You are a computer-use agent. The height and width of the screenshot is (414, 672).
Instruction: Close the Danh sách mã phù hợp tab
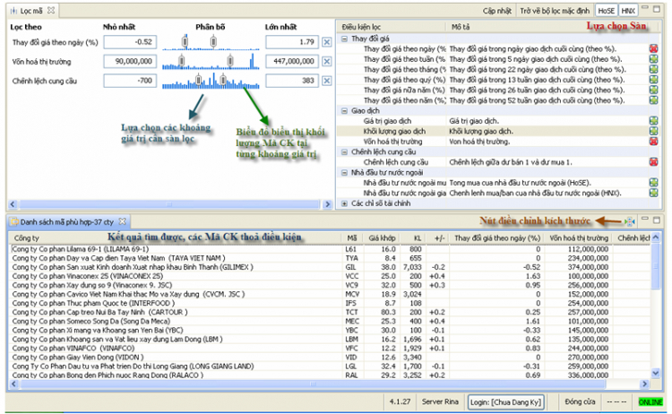(x=122, y=221)
